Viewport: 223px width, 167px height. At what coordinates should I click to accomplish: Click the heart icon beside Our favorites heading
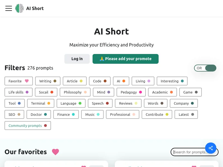tap(55, 152)
